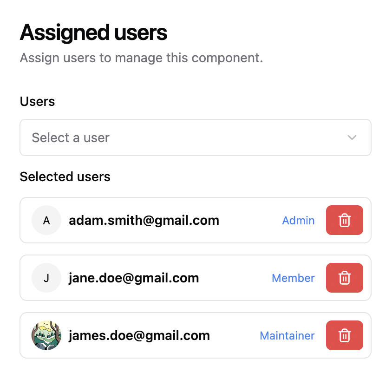This screenshot has width=392, height=379.
Task: Click the 'Users' field label
Action: pyautogui.click(x=37, y=101)
